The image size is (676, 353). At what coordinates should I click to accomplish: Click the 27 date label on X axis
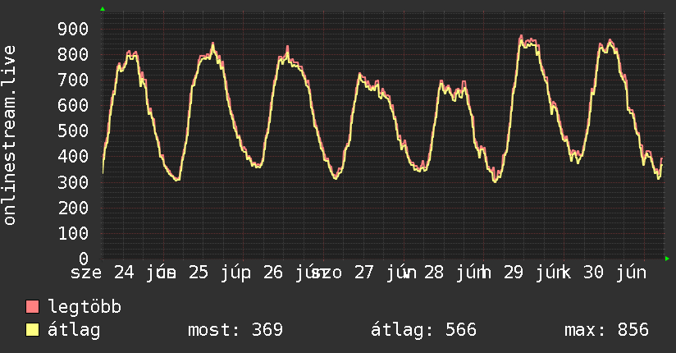coord(364,273)
